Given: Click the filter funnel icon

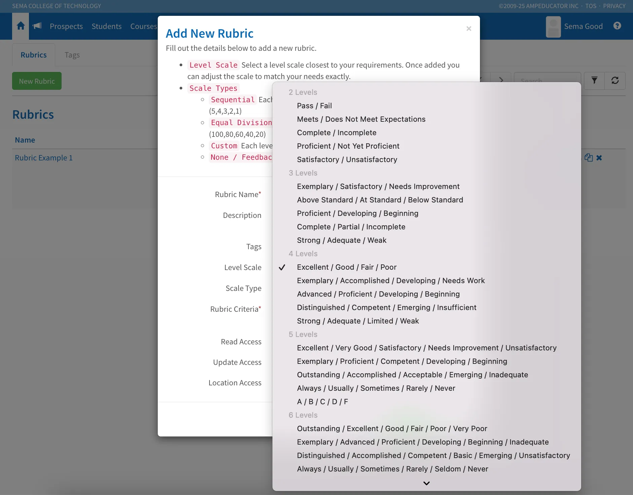Looking at the screenshot, I should (594, 81).
